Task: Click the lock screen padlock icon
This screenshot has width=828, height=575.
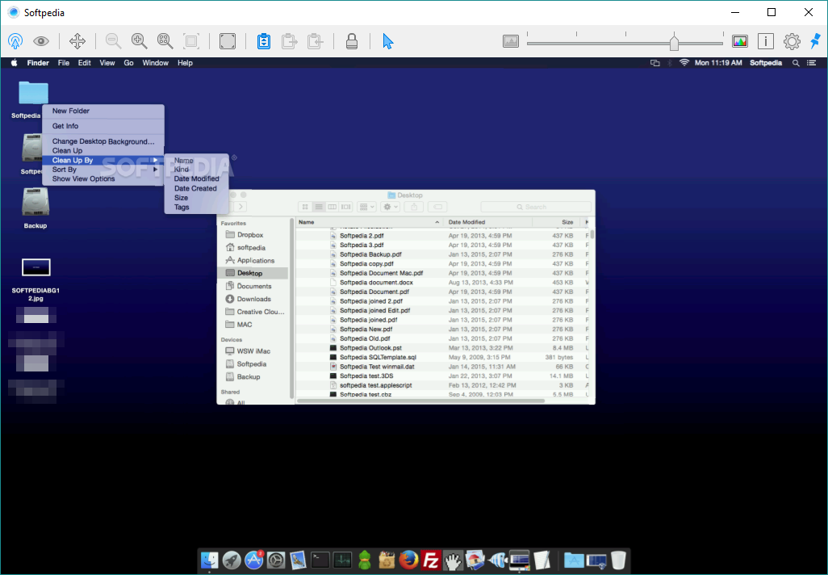Action: point(352,40)
